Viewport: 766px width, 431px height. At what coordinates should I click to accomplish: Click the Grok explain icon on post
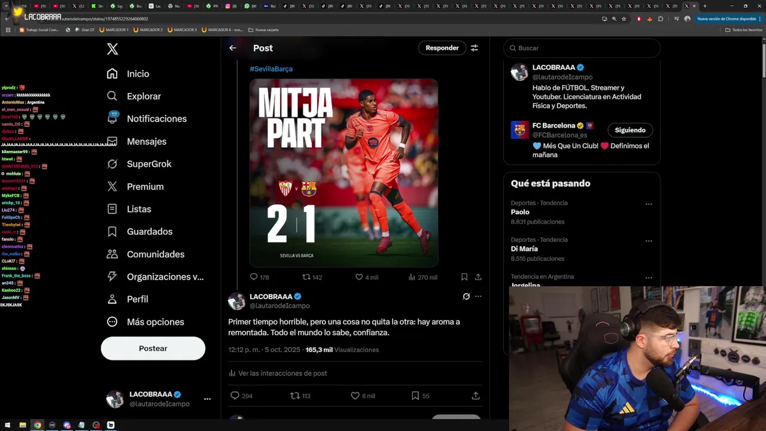(x=466, y=296)
